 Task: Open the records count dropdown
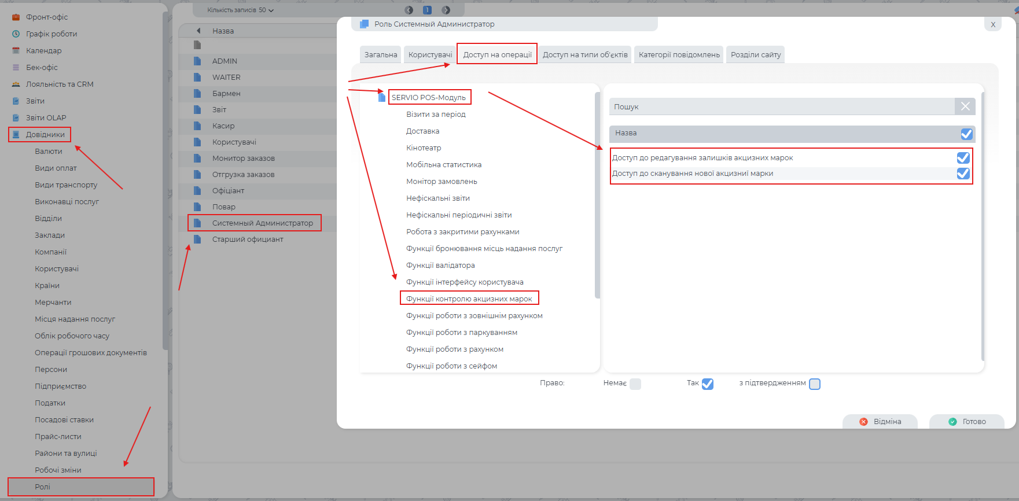(240, 10)
